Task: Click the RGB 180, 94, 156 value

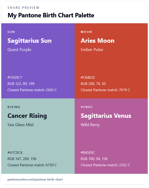Action: (94, 159)
